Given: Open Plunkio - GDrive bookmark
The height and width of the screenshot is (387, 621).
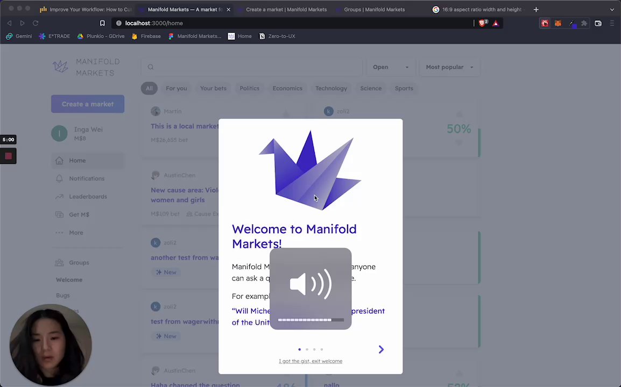Looking at the screenshot, I should pos(101,36).
